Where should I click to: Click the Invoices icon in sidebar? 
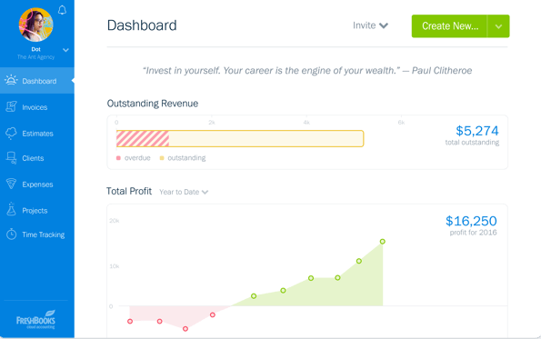pyautogui.click(x=11, y=106)
